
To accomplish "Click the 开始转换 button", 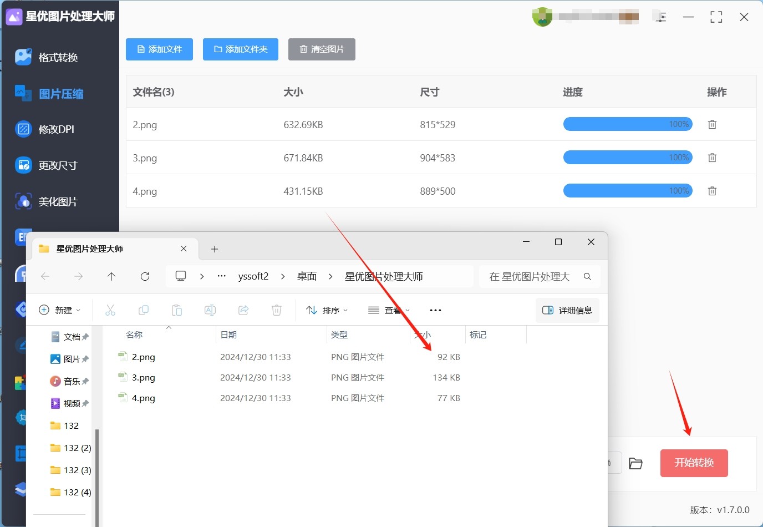I will [694, 463].
